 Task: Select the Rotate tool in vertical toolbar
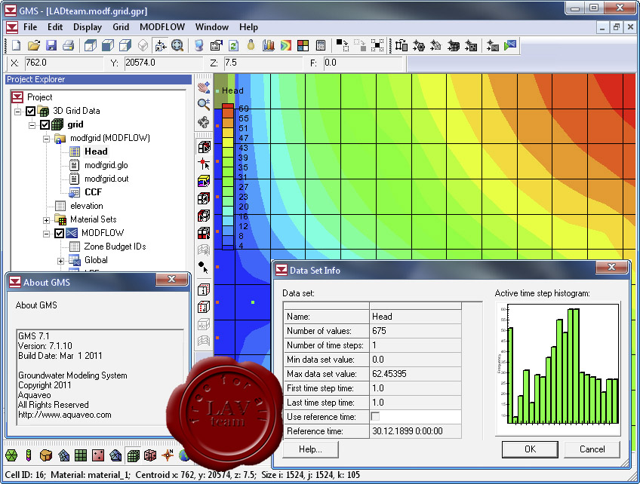[x=204, y=122]
